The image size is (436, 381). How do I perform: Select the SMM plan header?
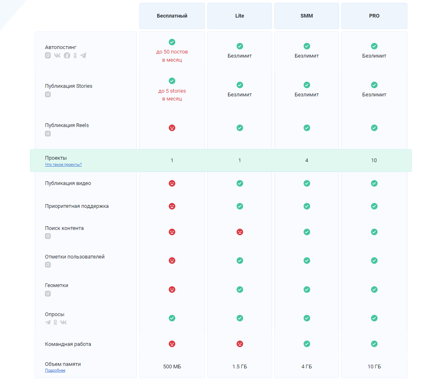pyautogui.click(x=306, y=16)
